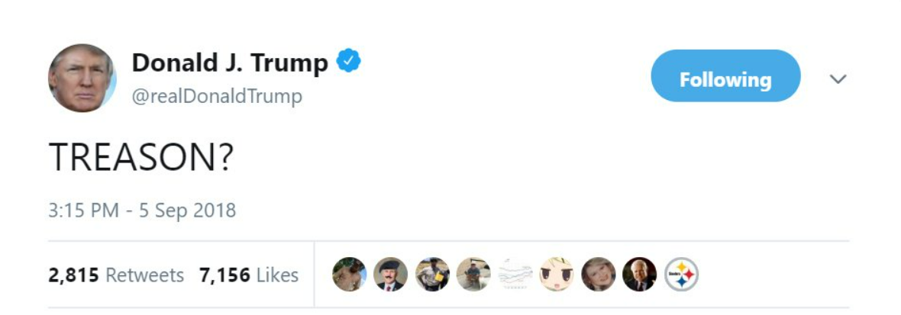Click the beret and mustache man avatar

[x=391, y=275]
